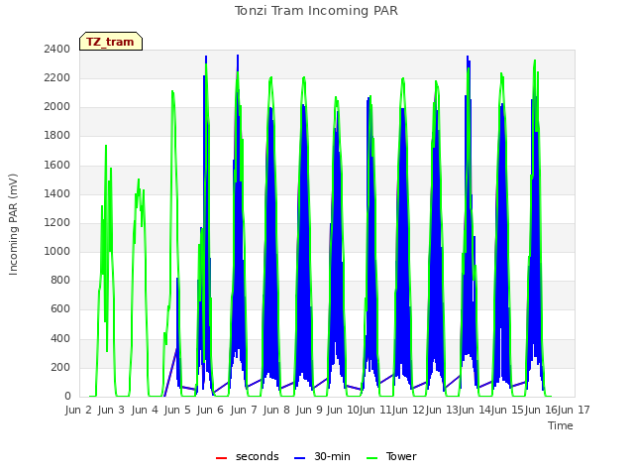The width and height of the screenshot is (634, 476).
Task: Click the Jun 17 x-axis date label
Action: [574, 410]
